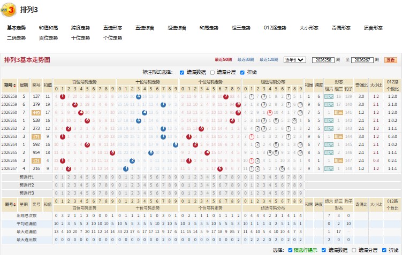Toggle bottom 遗漏数据 checkbox
The width and height of the screenshot is (402, 255).
[324, 250]
